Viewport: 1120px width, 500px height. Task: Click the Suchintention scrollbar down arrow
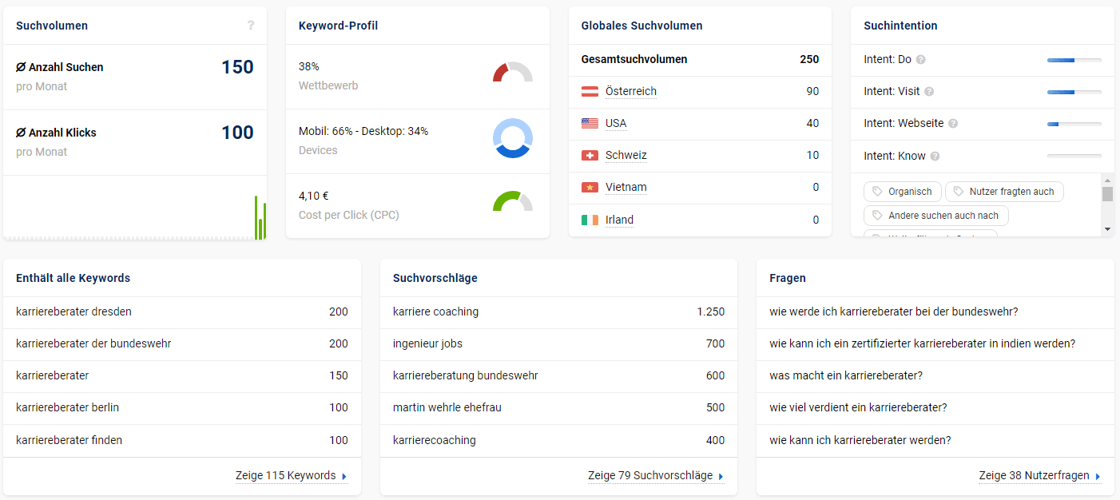1107,229
